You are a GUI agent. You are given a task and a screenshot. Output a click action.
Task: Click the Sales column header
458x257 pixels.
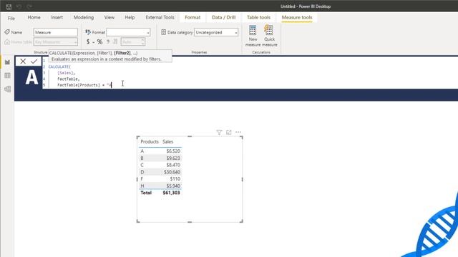click(x=167, y=141)
